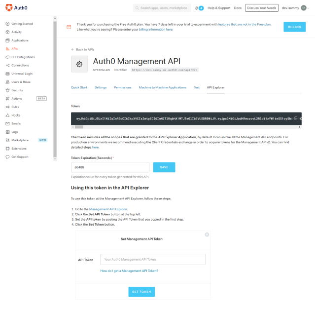Click the dev-sammy user avatar
Image resolution: width=315 pixels, height=311 pixels.
coord(304,8)
